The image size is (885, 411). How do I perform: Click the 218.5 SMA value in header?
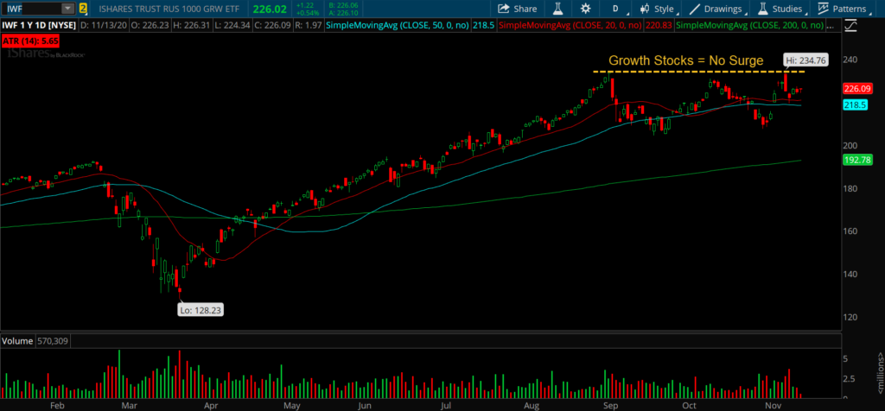coord(484,25)
